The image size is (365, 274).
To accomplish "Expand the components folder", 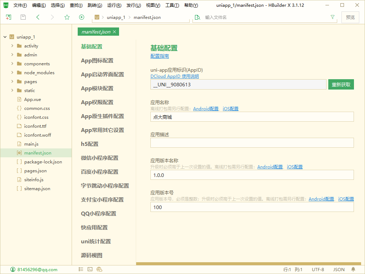I will pyautogui.click(x=12, y=64).
